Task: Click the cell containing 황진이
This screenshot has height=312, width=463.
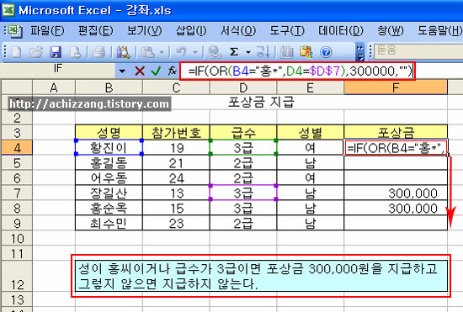Action: (109, 148)
